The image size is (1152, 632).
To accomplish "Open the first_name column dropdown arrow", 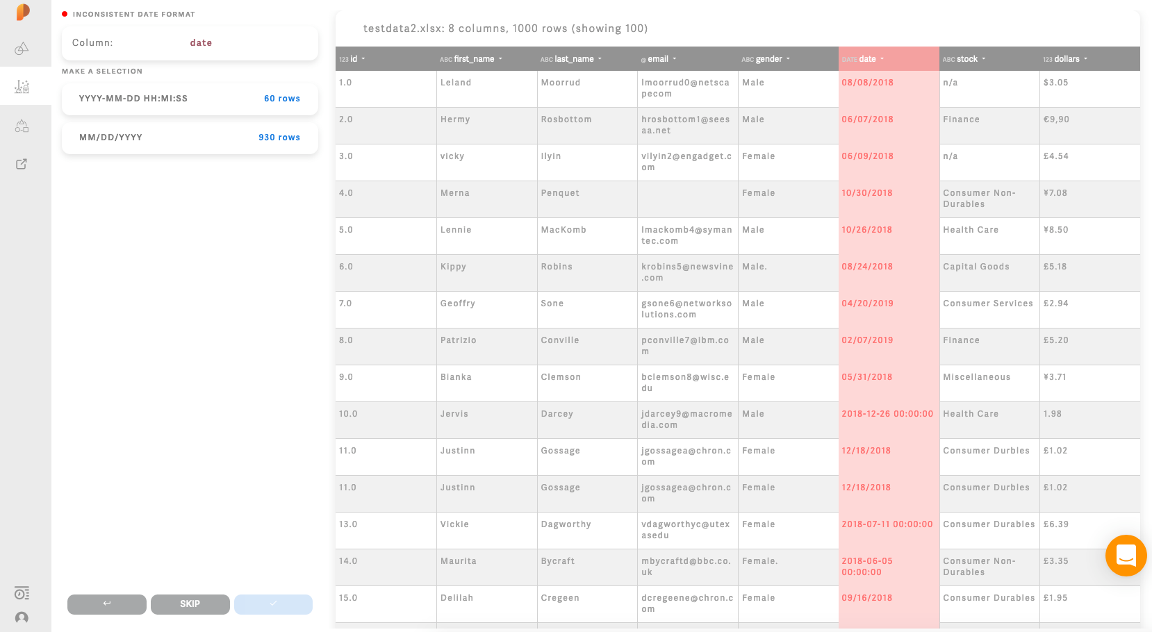I will [x=500, y=59].
